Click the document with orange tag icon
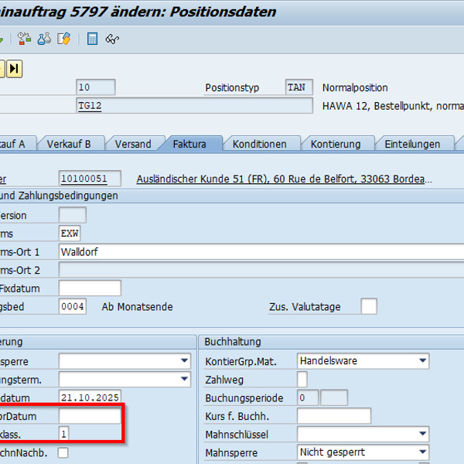The image size is (464, 464). coord(64,39)
